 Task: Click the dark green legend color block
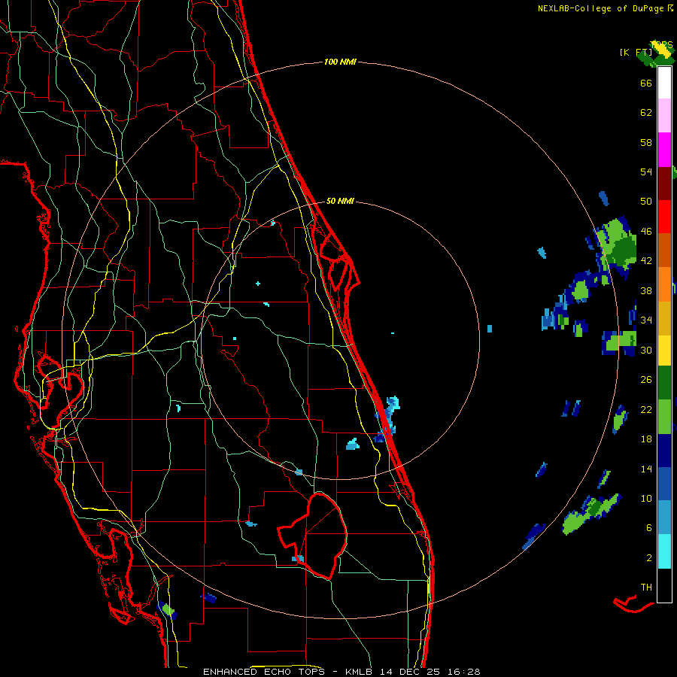point(664,383)
